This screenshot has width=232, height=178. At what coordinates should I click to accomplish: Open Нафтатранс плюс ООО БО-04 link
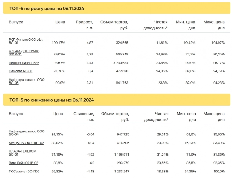click(27, 133)
